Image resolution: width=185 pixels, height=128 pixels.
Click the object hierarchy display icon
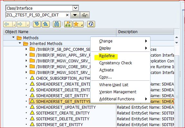click(x=68, y=24)
